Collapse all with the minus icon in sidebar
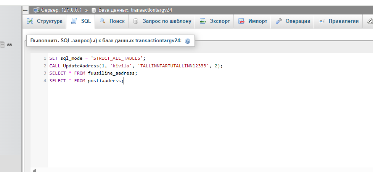This screenshot has height=172, width=373. point(2,45)
